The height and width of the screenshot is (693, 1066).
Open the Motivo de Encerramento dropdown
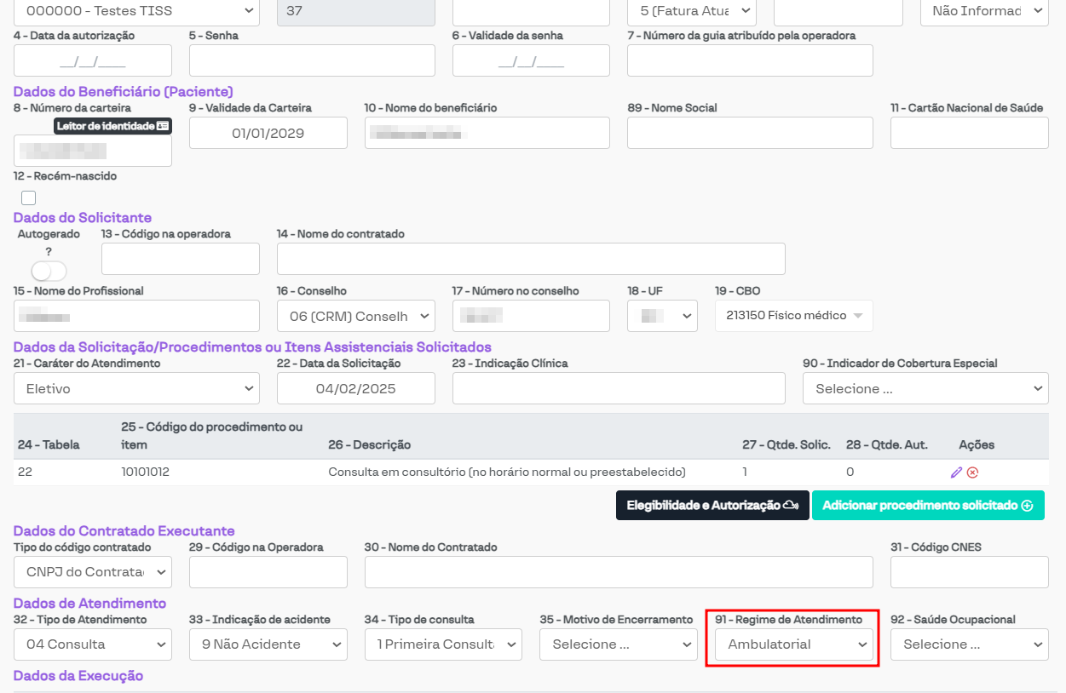click(618, 644)
